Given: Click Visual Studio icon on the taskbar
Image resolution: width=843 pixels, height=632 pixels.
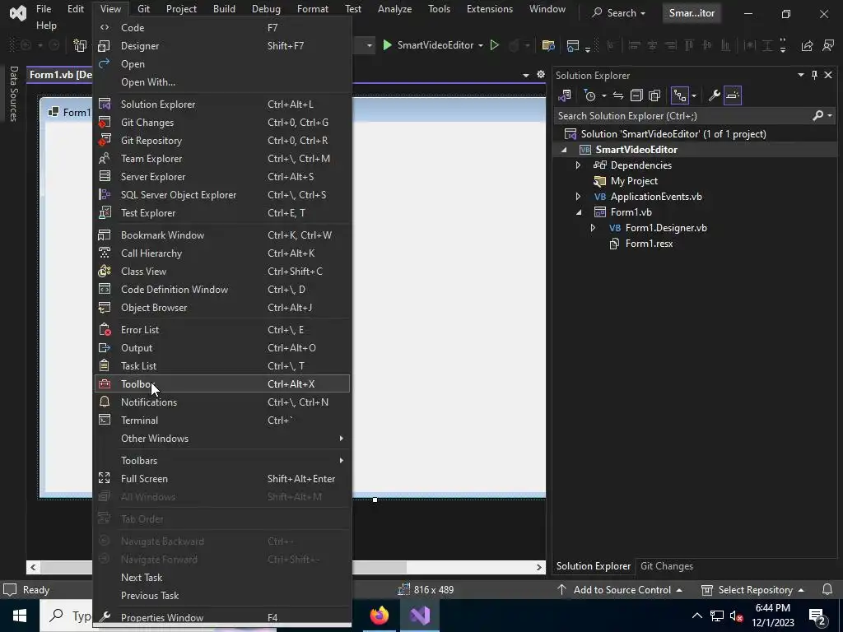Looking at the screenshot, I should coord(419,616).
